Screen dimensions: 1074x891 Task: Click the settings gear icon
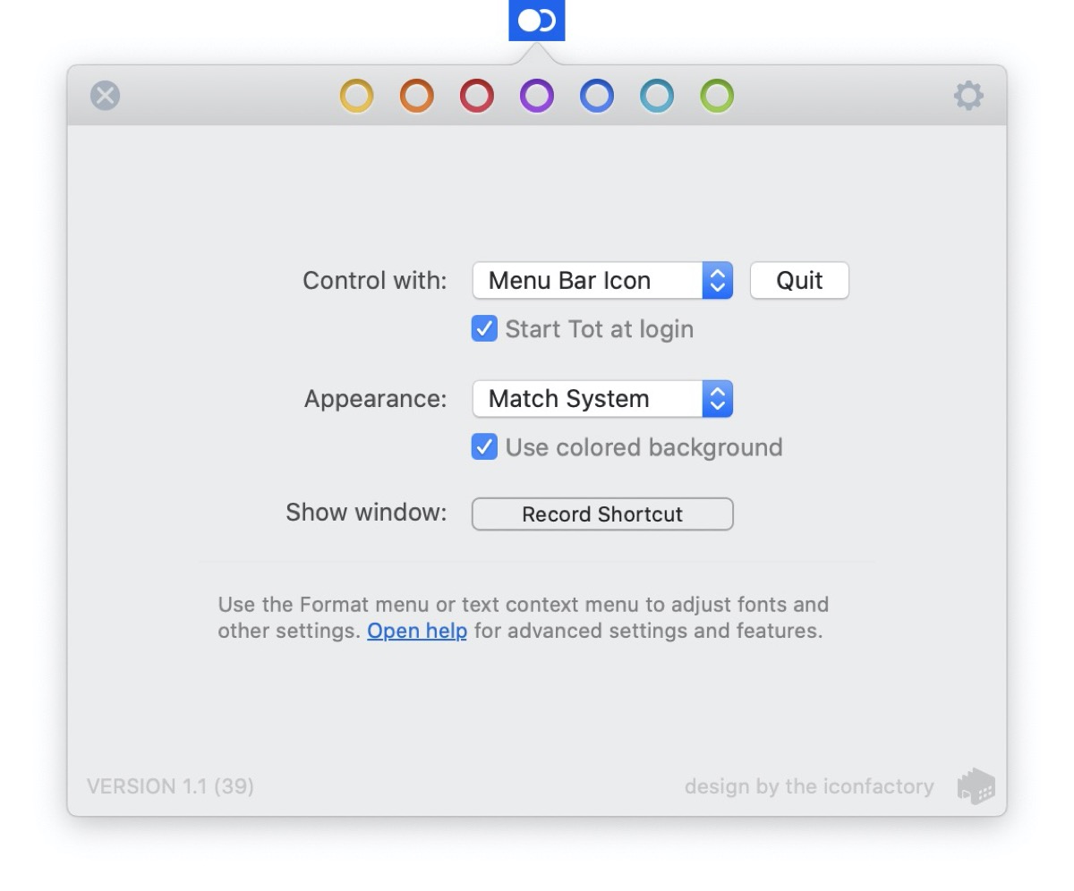968,96
